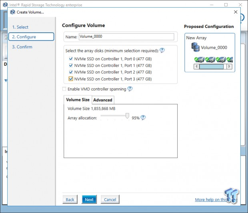Jump to step 3. Confirm

pos(22,47)
